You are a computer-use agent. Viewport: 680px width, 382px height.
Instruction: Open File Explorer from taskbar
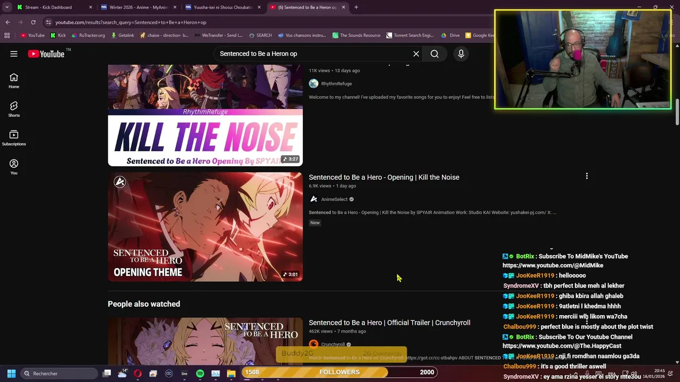[231, 374]
